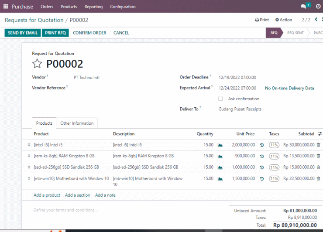Click the RAM Kingston unit price 900,000.00
Image resolution: width=323 pixels, height=232 pixels.
[x=245, y=156]
